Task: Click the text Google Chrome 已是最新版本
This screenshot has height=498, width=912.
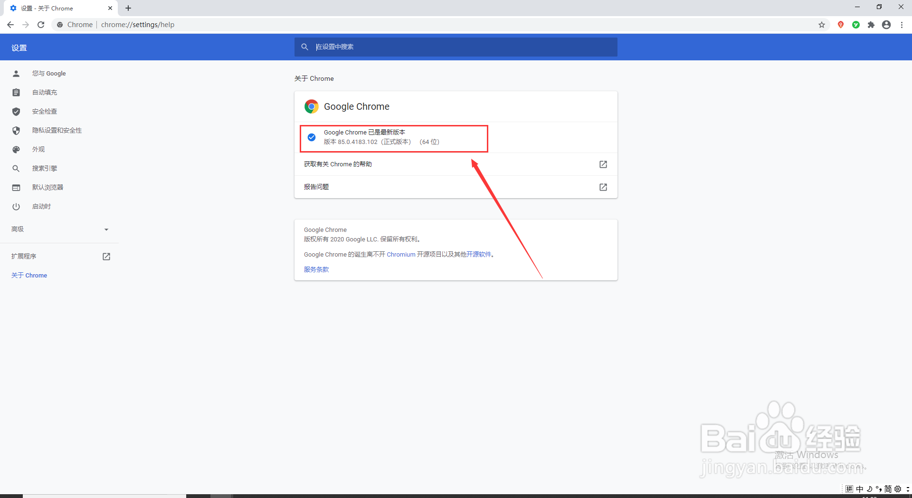Action: [x=364, y=132]
